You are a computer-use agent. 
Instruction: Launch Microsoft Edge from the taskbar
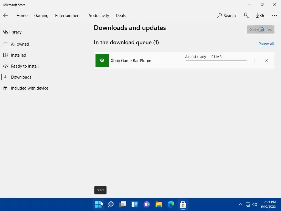point(171,204)
